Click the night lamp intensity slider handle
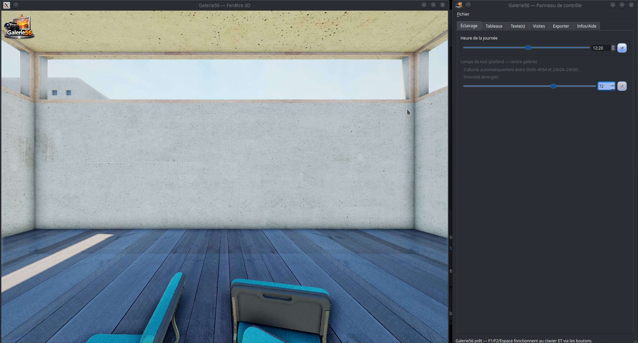 [553, 86]
